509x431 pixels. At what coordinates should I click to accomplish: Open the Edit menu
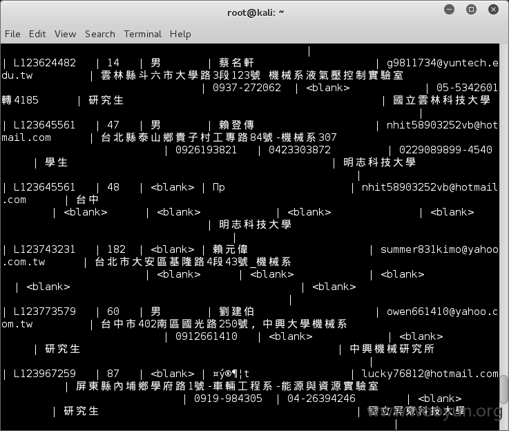coord(37,34)
